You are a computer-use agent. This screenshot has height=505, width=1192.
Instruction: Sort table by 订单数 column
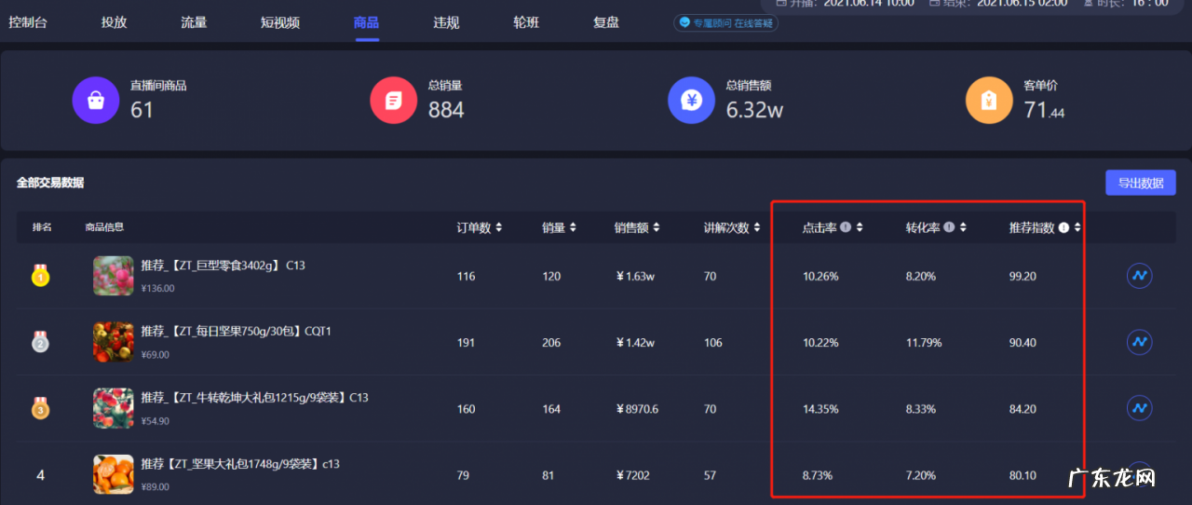[498, 228]
